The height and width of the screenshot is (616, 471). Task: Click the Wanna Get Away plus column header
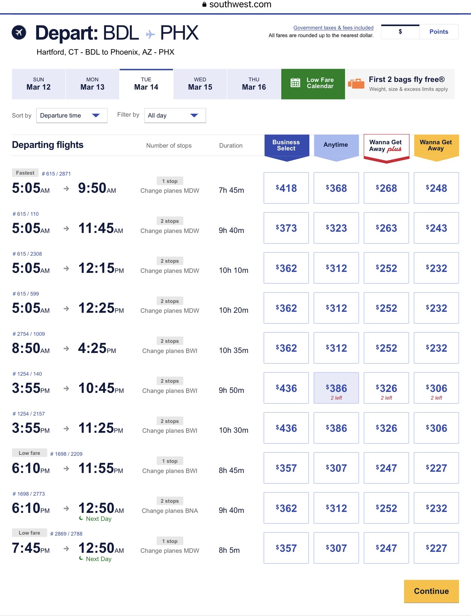tap(386, 146)
